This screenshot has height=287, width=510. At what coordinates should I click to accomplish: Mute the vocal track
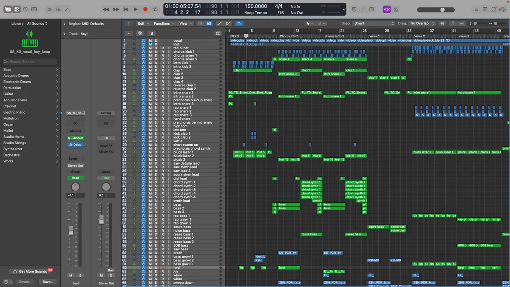pos(150,41)
